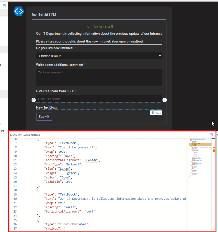This screenshot has height=232, width=218.
Task: Click into the 'Write a comment' text area
Action: click(99, 77)
